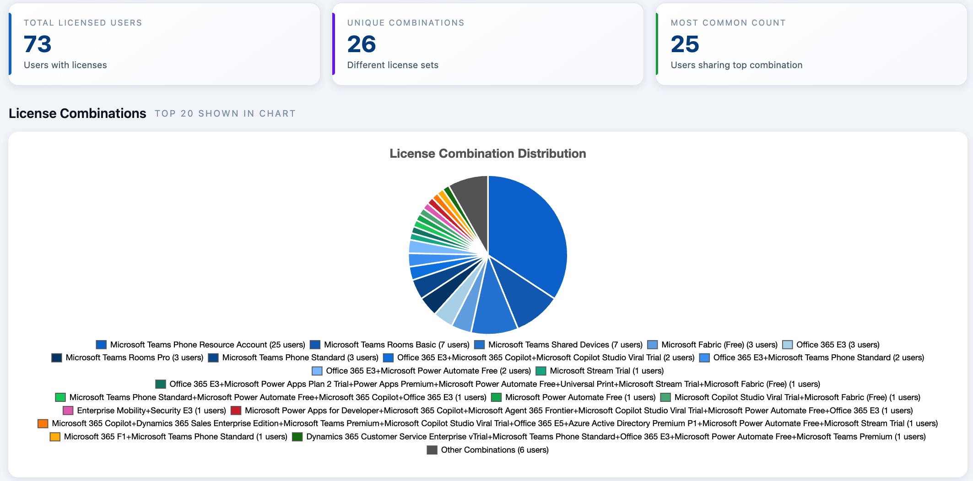Click the Microsoft Teams Rooms Pro legend swatch

pos(57,358)
